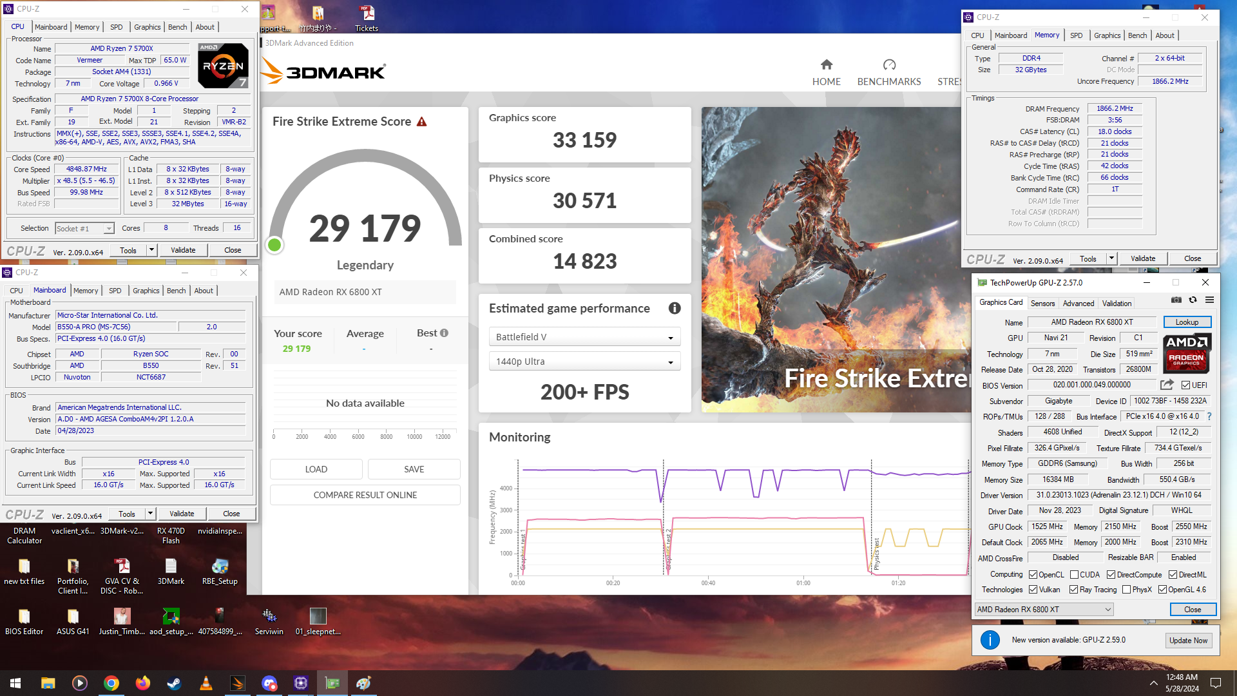
Task: Toggle the CUDA checkbox
Action: pyautogui.click(x=1074, y=575)
